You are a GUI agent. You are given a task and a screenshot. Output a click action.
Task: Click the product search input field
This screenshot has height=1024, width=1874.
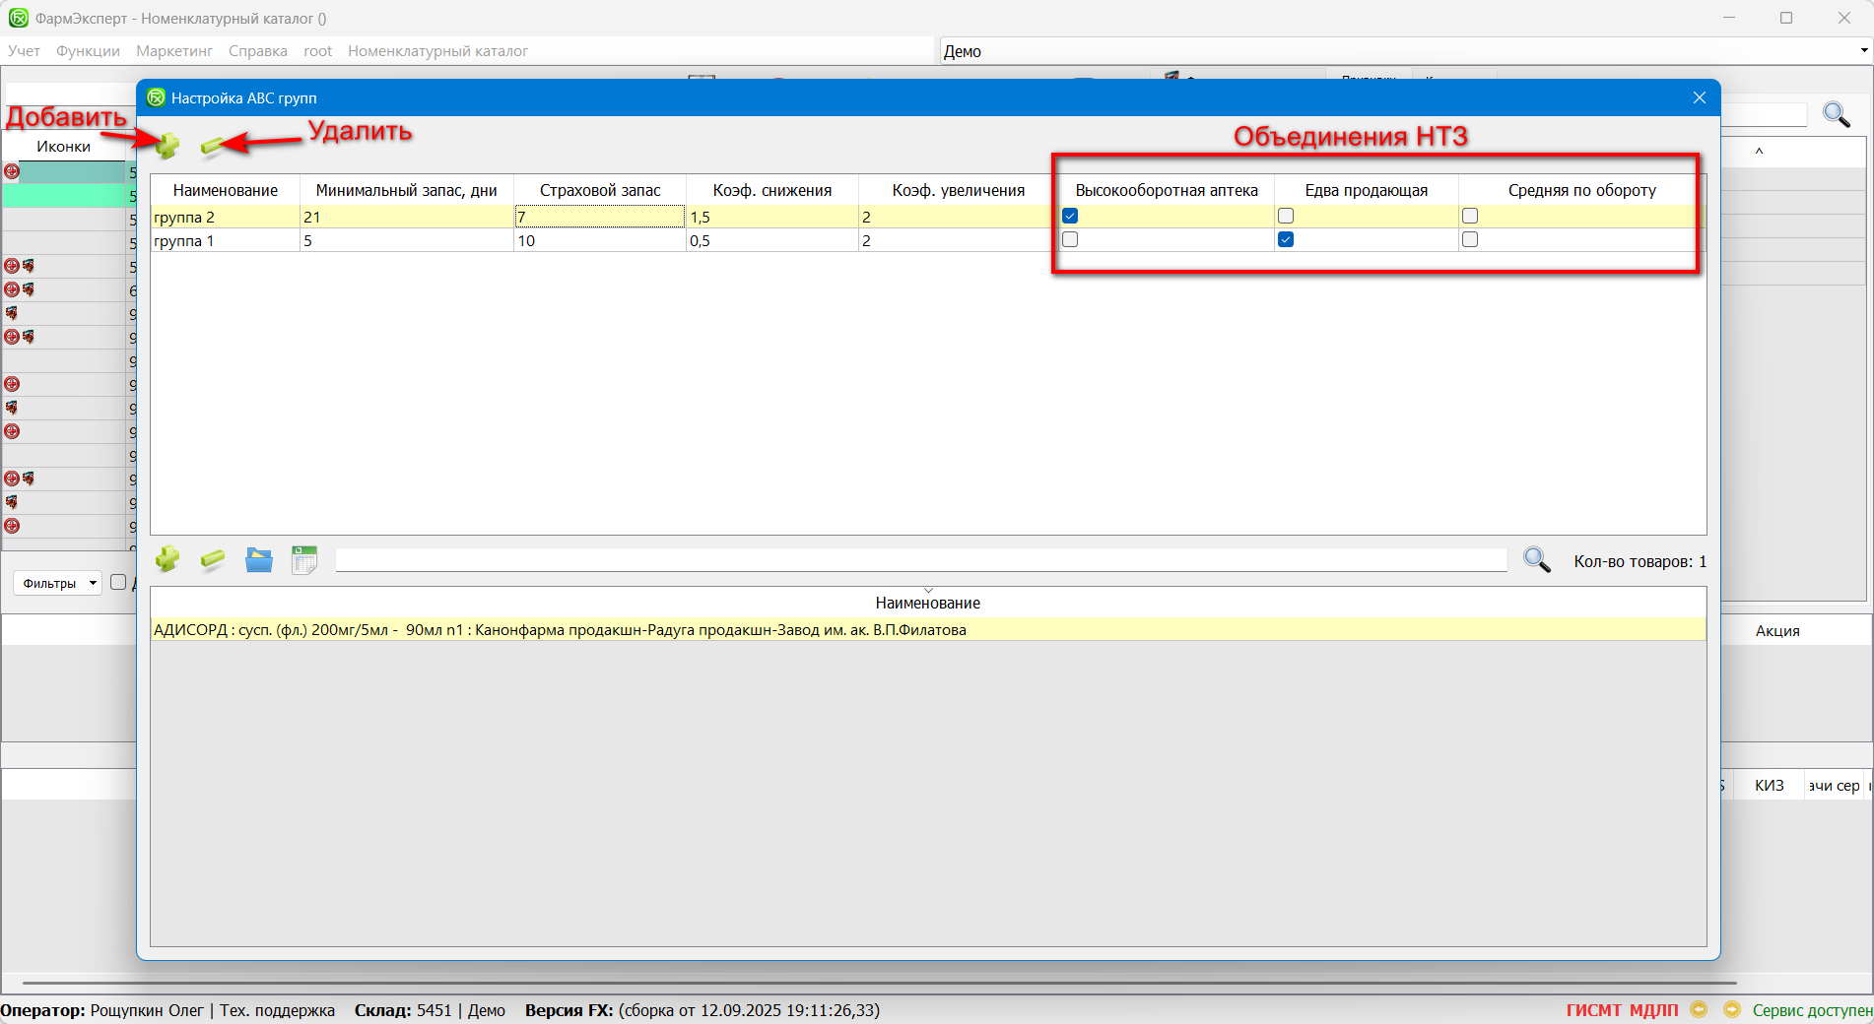[920, 560]
